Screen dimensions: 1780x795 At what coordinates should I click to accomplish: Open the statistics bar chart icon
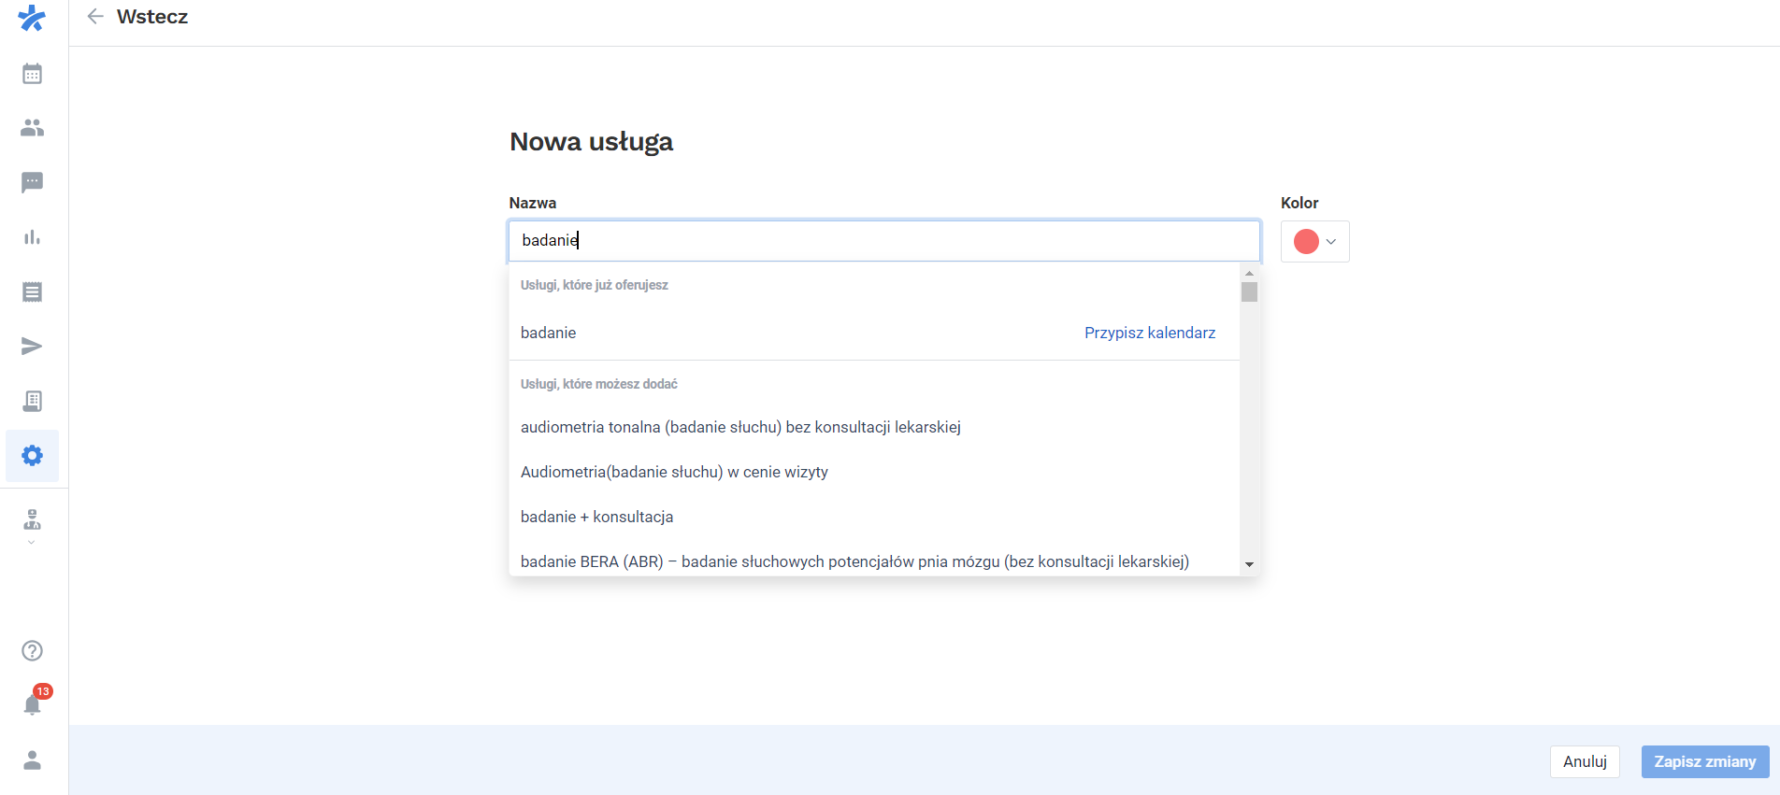pyautogui.click(x=32, y=237)
